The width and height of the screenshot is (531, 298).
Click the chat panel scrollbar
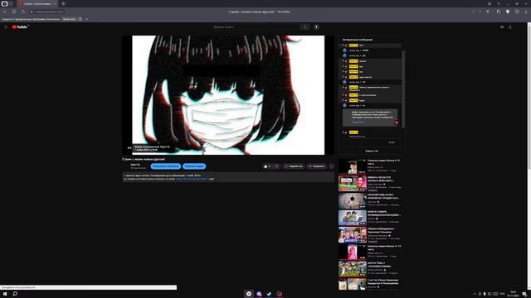pyautogui.click(x=403, y=89)
